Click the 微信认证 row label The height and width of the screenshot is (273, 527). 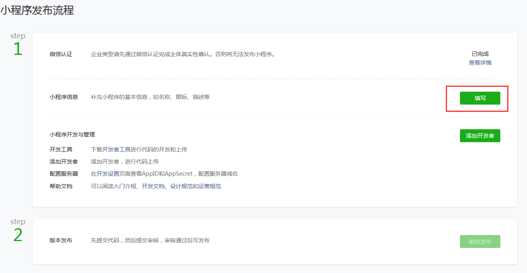click(61, 54)
